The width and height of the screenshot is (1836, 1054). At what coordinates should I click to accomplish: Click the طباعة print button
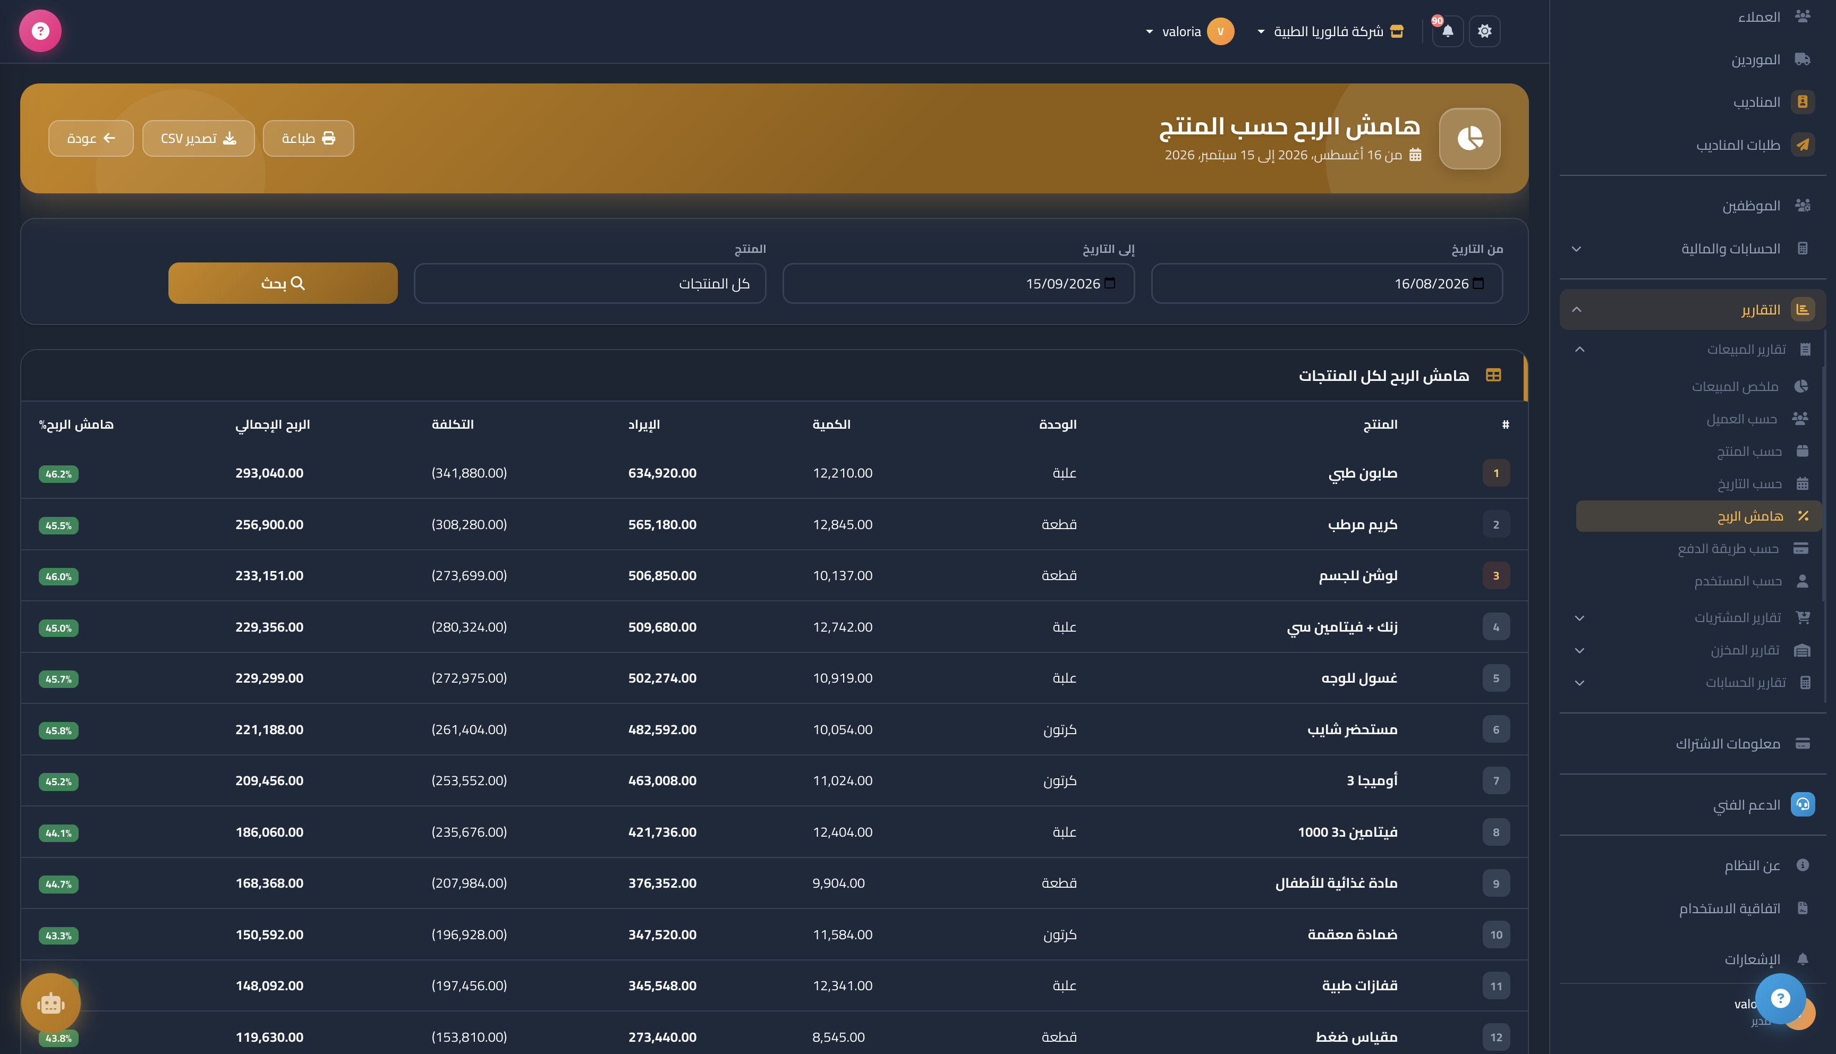(x=308, y=138)
